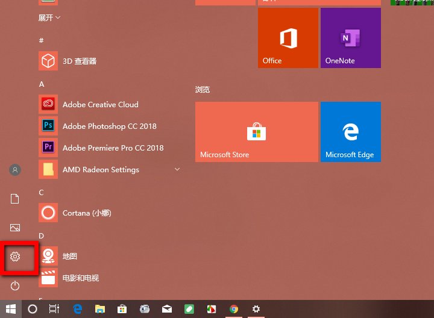Open Adobe Creative Cloud app
The image size is (434, 318).
pos(100,105)
